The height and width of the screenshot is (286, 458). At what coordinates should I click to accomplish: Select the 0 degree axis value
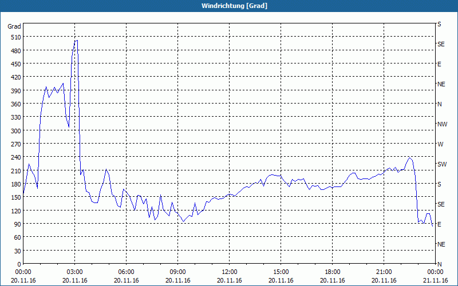click(19, 264)
